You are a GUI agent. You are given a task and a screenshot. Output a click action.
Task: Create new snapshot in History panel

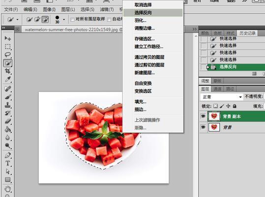click(254, 73)
